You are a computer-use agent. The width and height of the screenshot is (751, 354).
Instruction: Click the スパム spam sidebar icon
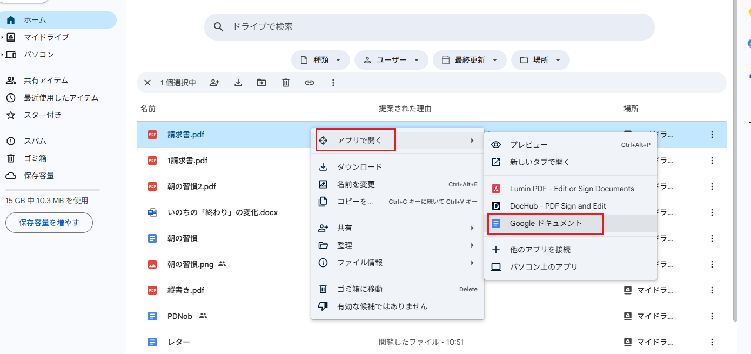point(11,141)
